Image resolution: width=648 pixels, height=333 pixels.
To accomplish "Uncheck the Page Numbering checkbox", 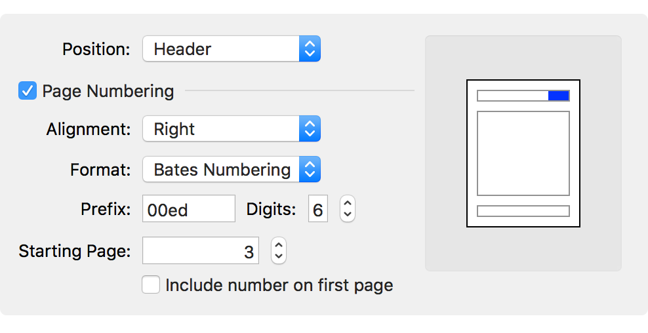I will (x=28, y=90).
